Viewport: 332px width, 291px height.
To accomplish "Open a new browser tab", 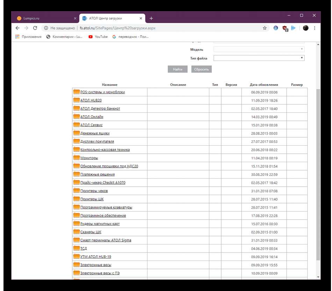I will coord(151,18).
